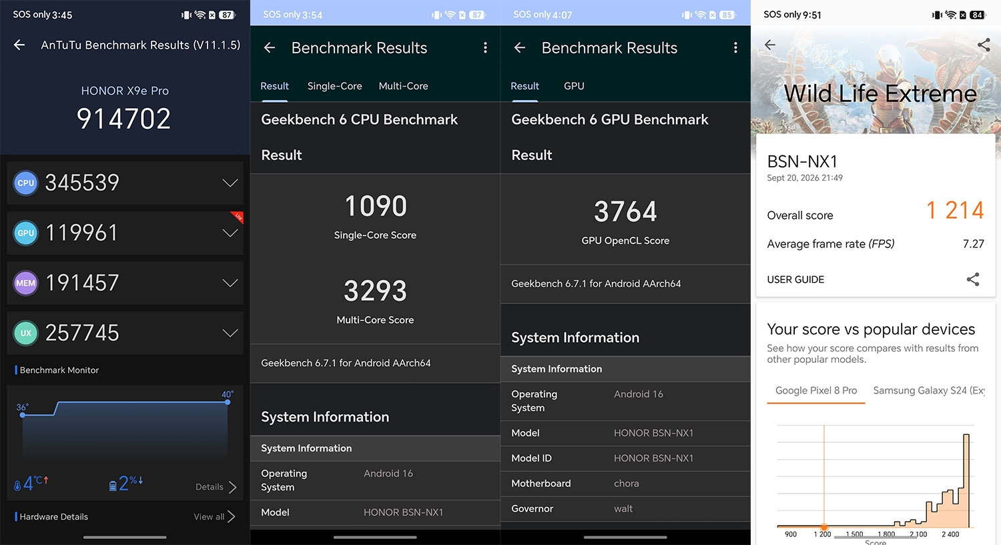Image resolution: width=1001 pixels, height=545 pixels.
Task: Click the orange score marker on the distribution chart
Action: pyautogui.click(x=824, y=526)
